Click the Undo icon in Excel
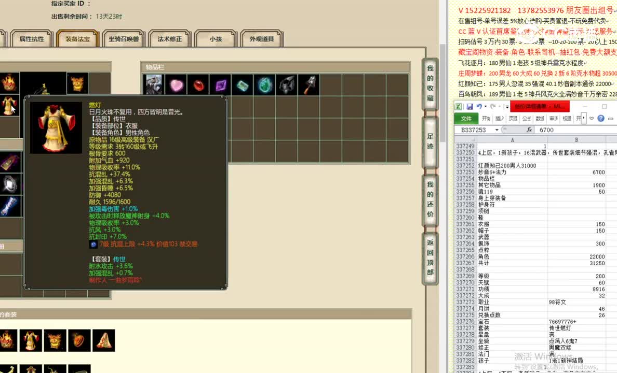 coord(479,106)
